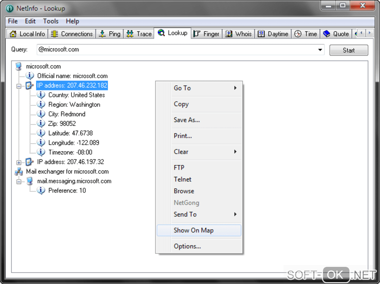Open the Send To submenu
This screenshot has width=380, height=284.
point(199,214)
